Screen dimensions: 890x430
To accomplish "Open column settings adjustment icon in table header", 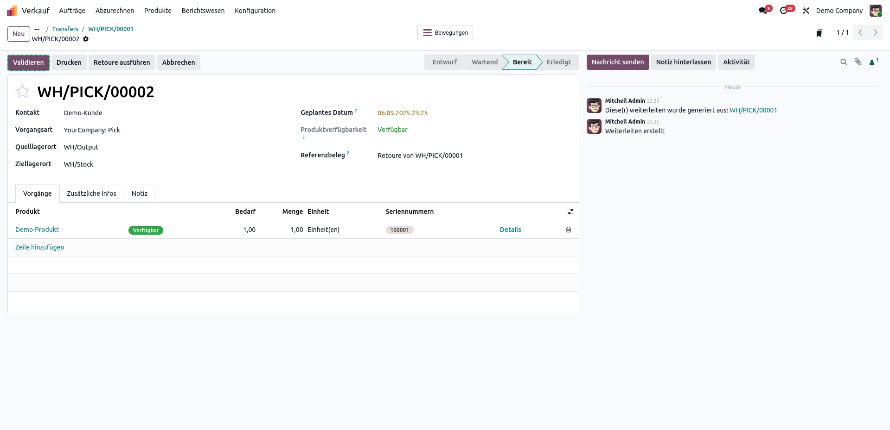I will tap(570, 212).
